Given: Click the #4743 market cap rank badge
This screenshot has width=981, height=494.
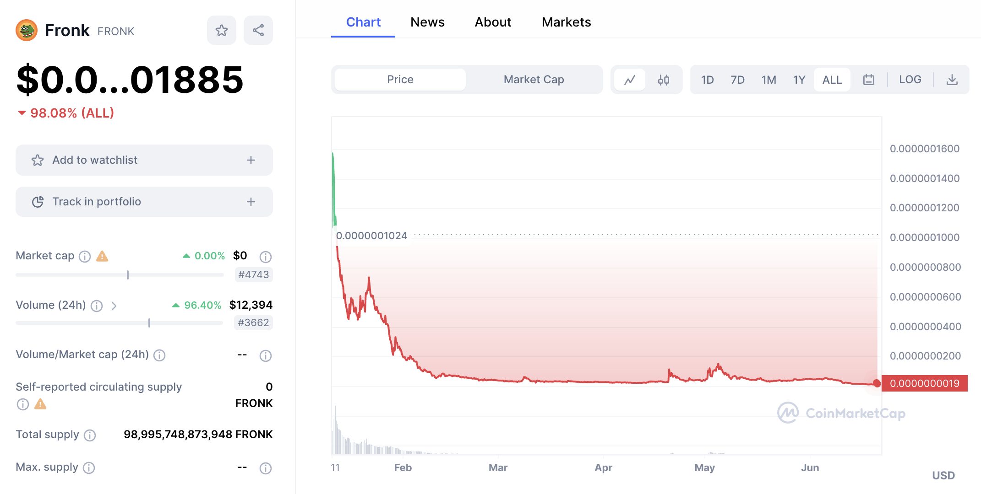Looking at the screenshot, I should [x=254, y=274].
